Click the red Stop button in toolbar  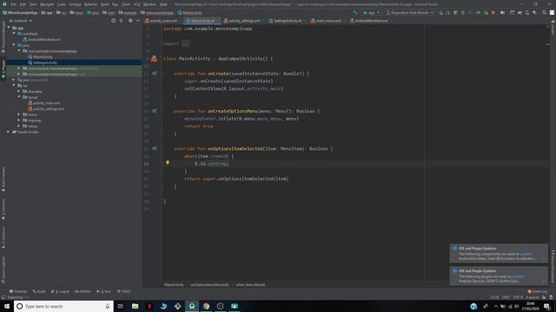(493, 12)
